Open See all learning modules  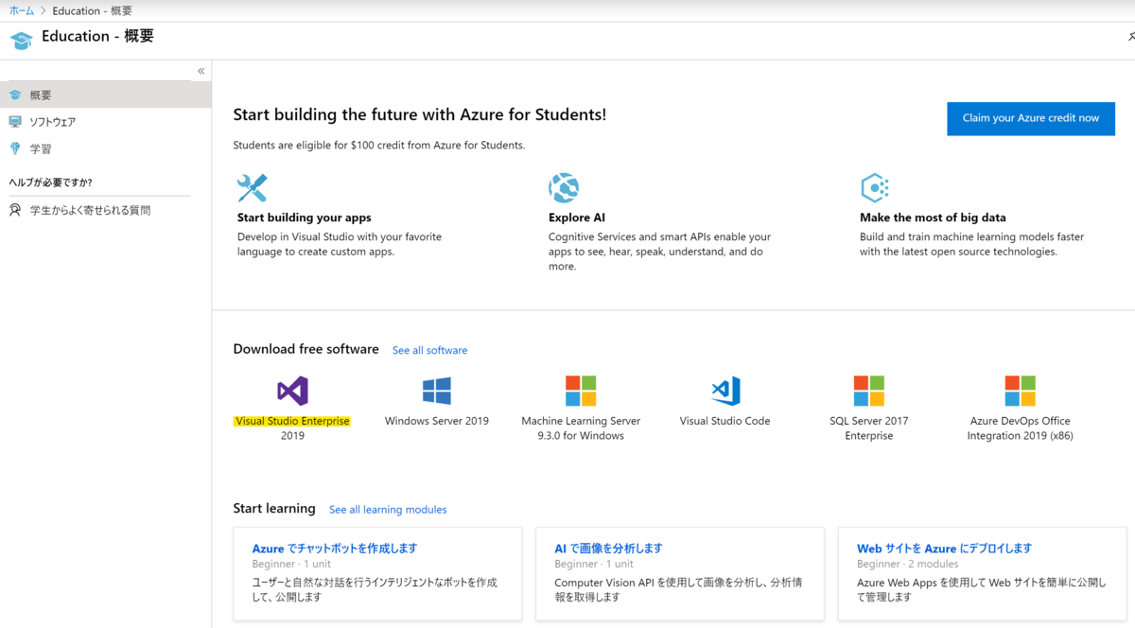387,509
